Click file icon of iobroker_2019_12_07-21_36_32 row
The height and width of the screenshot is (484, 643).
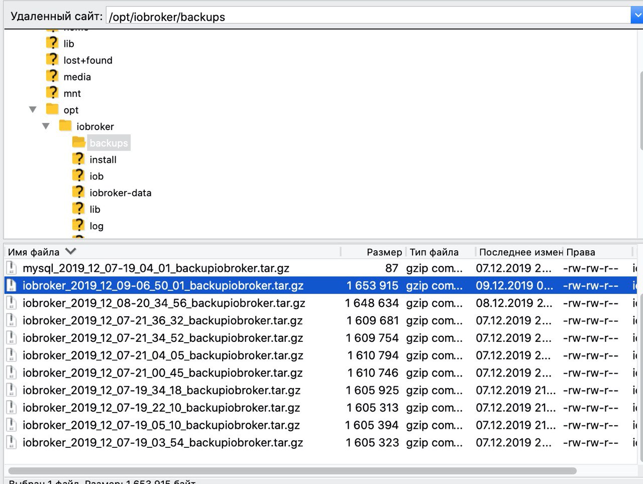click(x=11, y=320)
